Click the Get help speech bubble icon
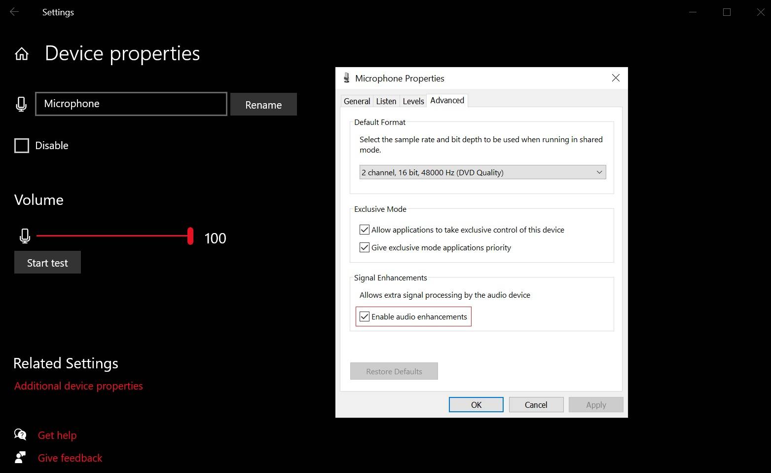Screen dimensions: 771x473 pyautogui.click(x=20, y=434)
